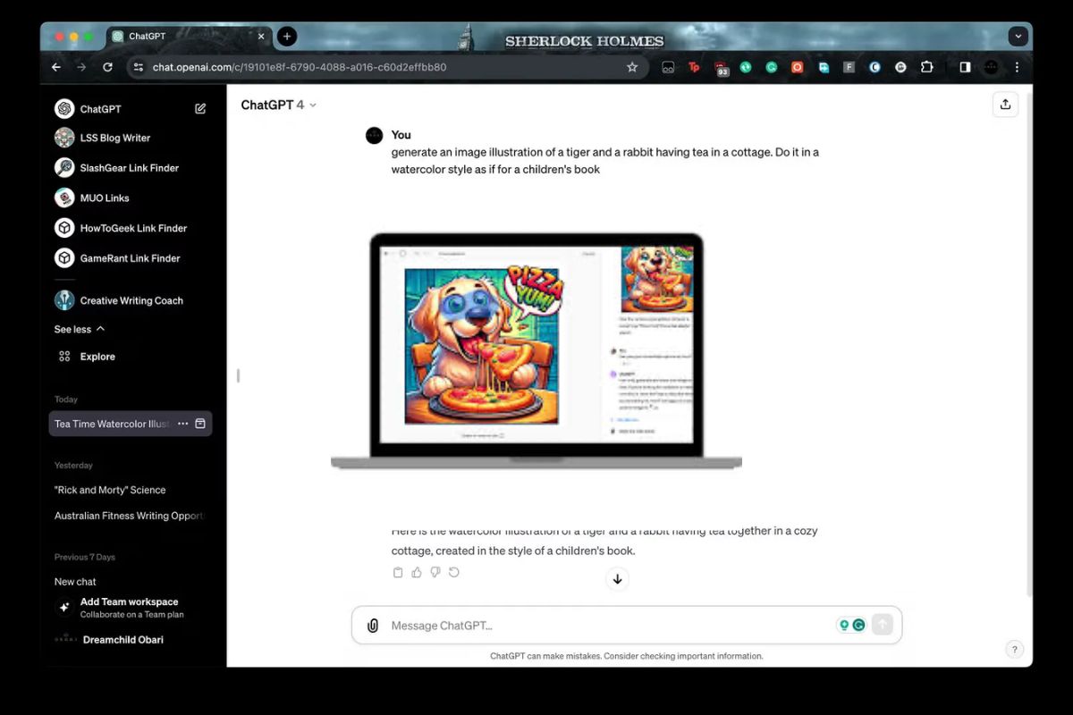Expand the tab search dropdown
The image size is (1073, 715).
click(x=1018, y=37)
